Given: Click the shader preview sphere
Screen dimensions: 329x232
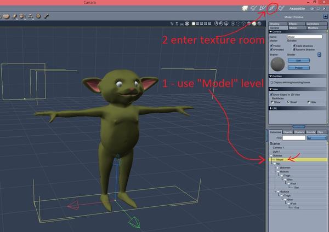Looking at the screenshot, I should [277, 64].
